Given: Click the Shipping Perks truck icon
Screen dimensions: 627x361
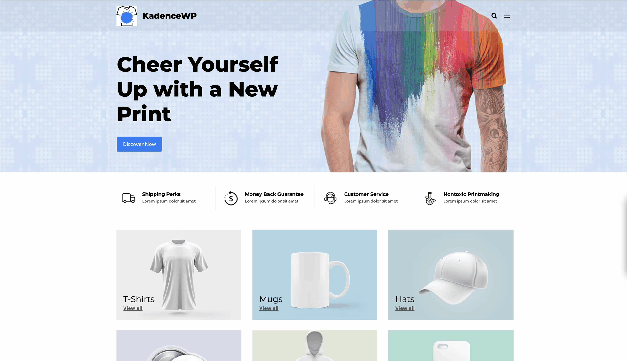Looking at the screenshot, I should tap(129, 198).
